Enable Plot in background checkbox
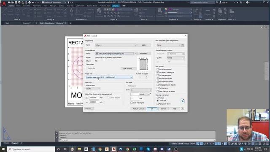This screenshot has width=270, height=152. click(157, 69)
